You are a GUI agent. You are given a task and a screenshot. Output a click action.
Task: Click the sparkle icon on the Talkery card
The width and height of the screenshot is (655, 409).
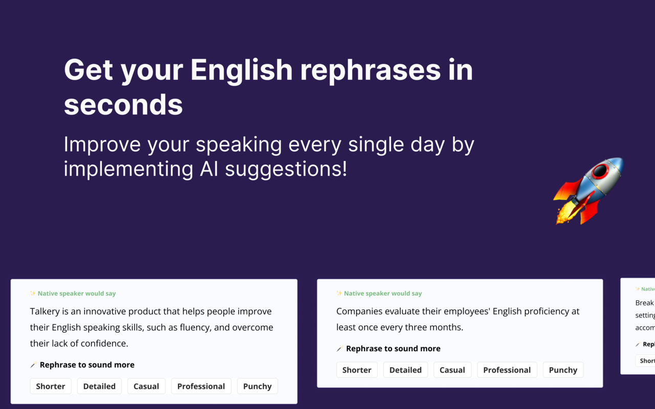tap(32, 293)
